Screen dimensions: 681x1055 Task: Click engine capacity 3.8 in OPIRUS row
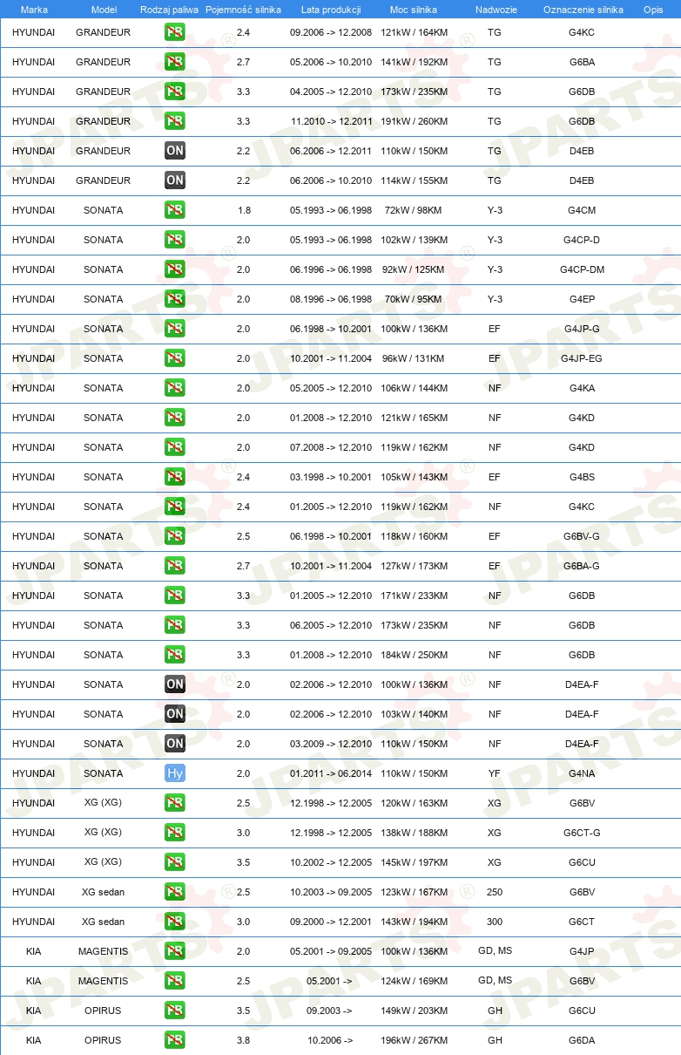(244, 1040)
